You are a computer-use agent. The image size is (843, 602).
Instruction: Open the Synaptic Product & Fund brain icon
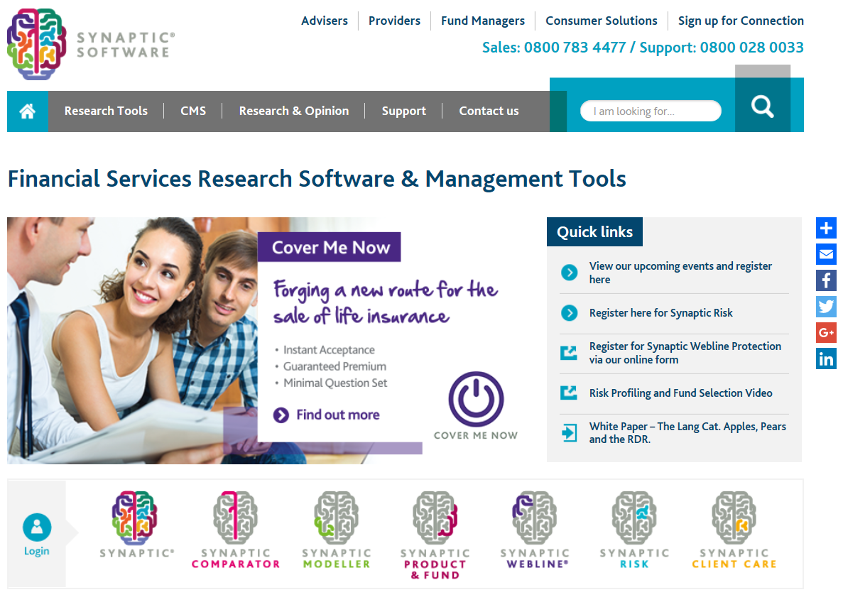click(x=435, y=518)
